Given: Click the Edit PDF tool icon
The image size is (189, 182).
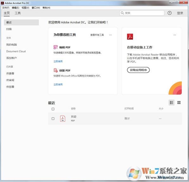Looking at the screenshot, I should coord(55,47).
